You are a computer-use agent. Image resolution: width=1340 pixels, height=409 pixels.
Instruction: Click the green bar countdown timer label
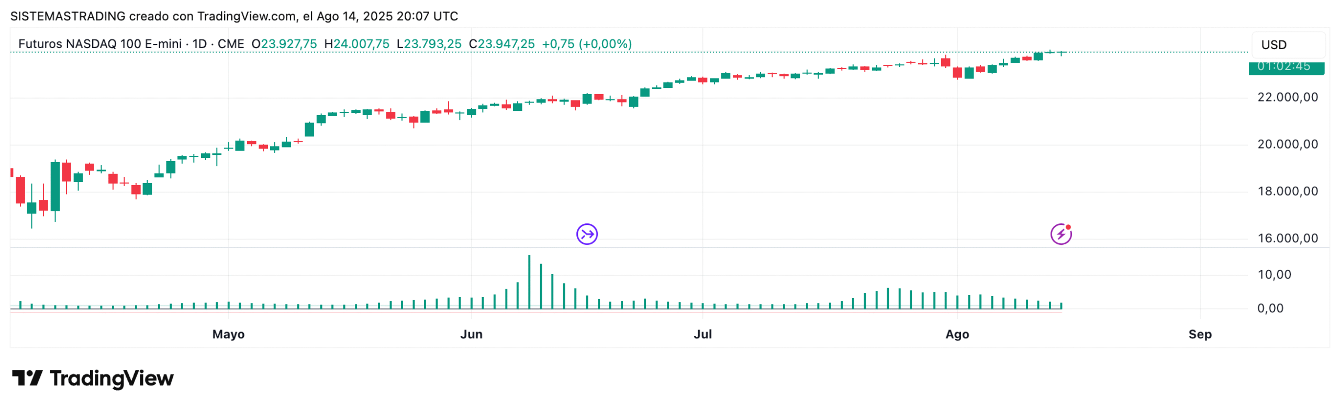click(1286, 67)
